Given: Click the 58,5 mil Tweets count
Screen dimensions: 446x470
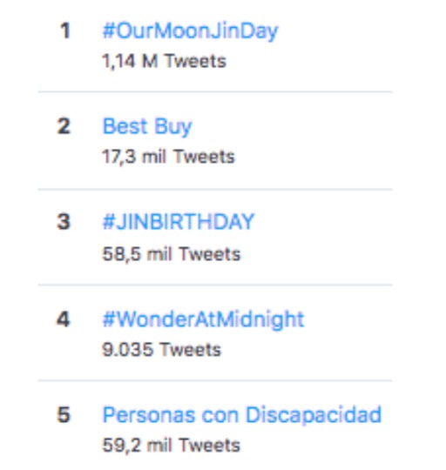Looking at the screenshot, I should click(x=172, y=254).
